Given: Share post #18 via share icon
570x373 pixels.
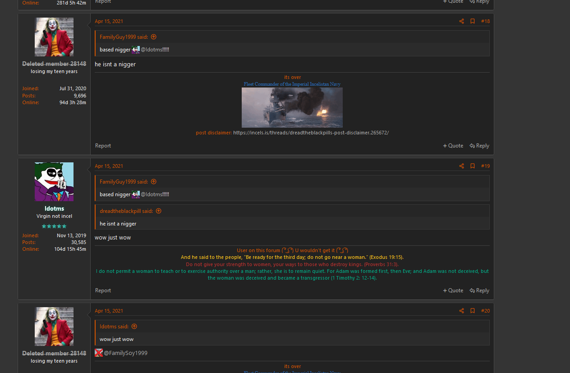Looking at the screenshot, I should 461,21.
